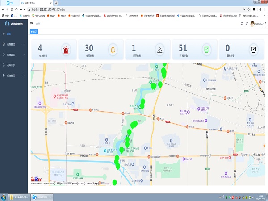Click the orange bell important-alarm icon
268x201 pixels.
click(x=113, y=50)
